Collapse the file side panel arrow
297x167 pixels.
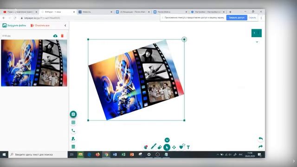pos(65,26)
